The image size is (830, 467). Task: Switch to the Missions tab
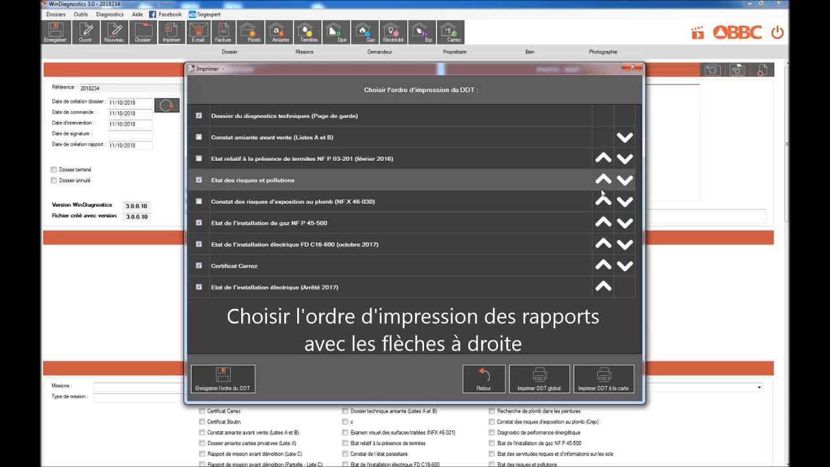(x=304, y=52)
